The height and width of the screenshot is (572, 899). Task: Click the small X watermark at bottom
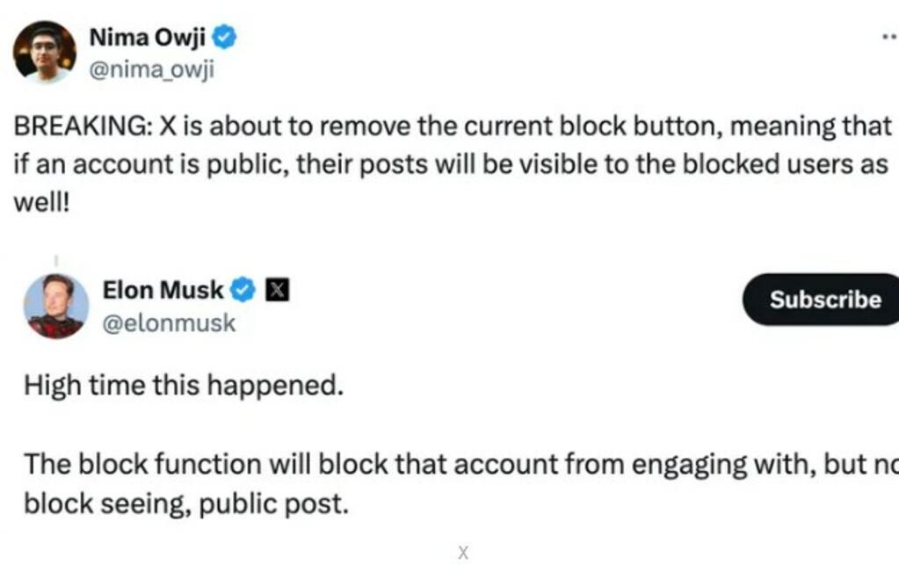pyautogui.click(x=463, y=553)
